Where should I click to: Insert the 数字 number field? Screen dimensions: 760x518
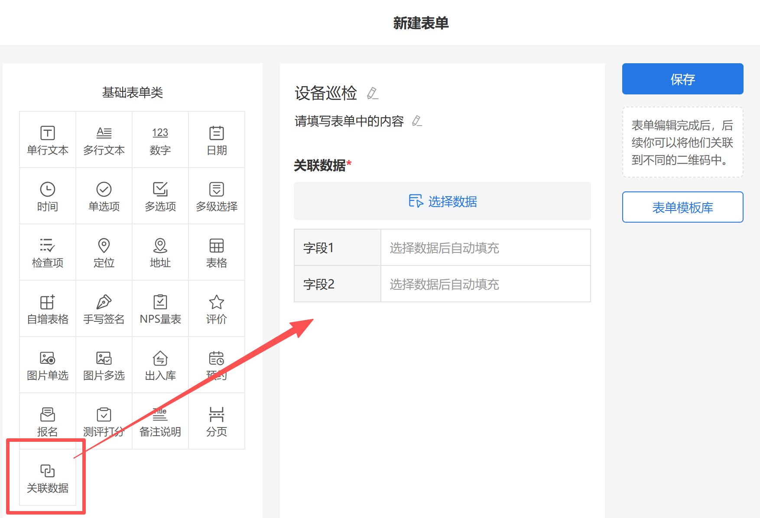(x=160, y=139)
